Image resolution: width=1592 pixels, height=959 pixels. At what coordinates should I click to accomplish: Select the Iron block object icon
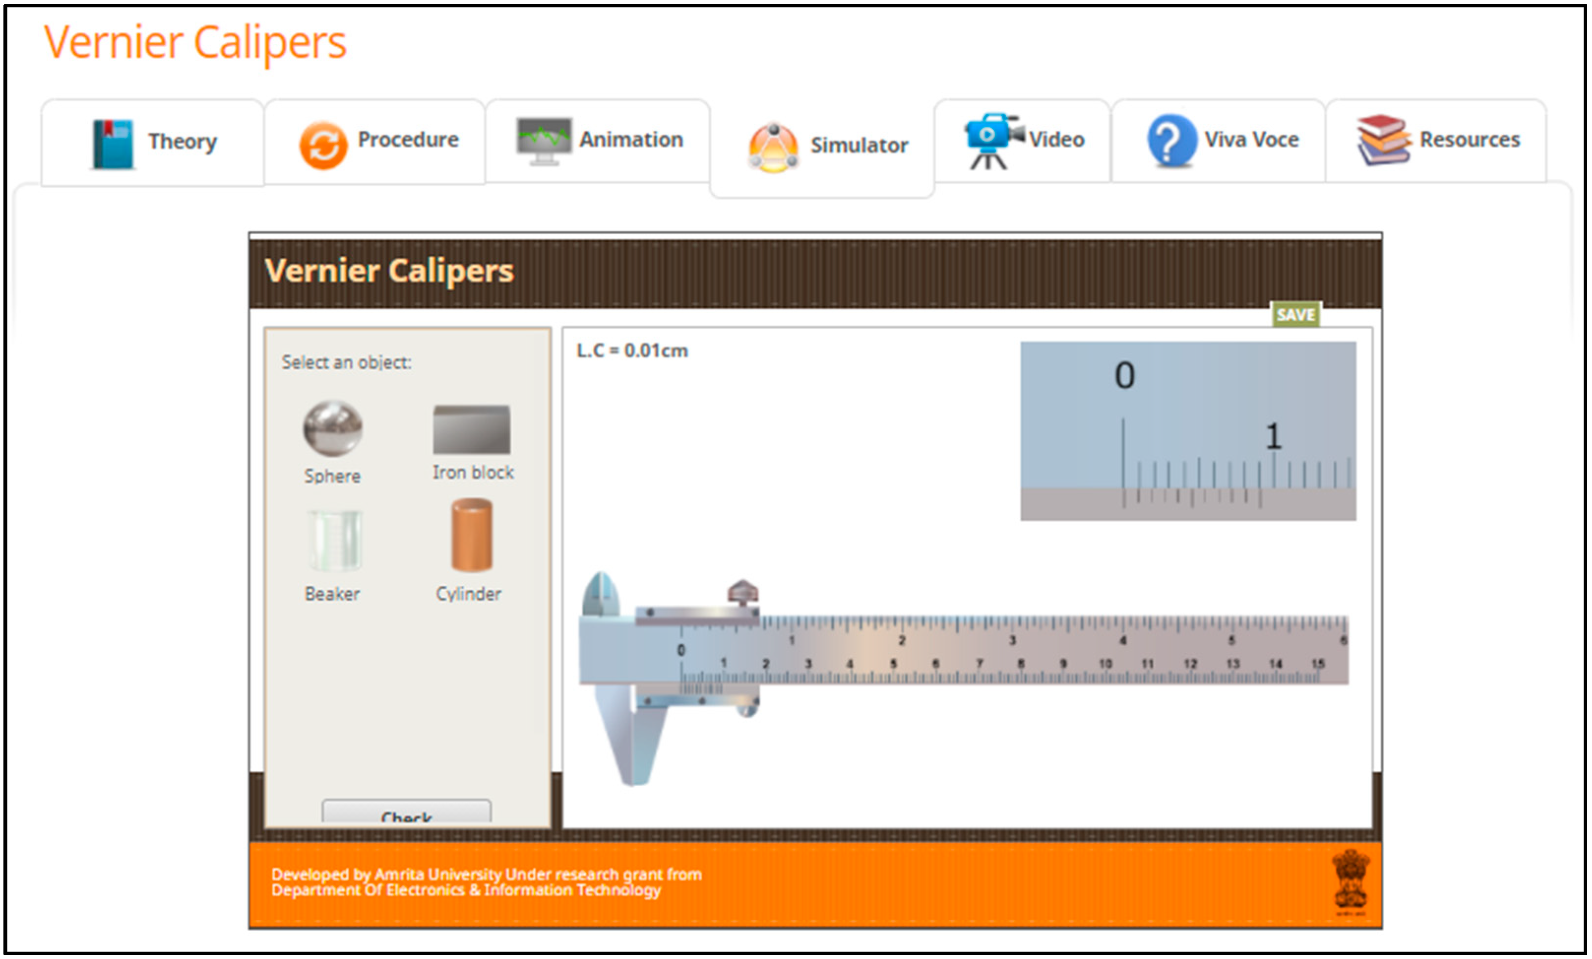(x=472, y=430)
